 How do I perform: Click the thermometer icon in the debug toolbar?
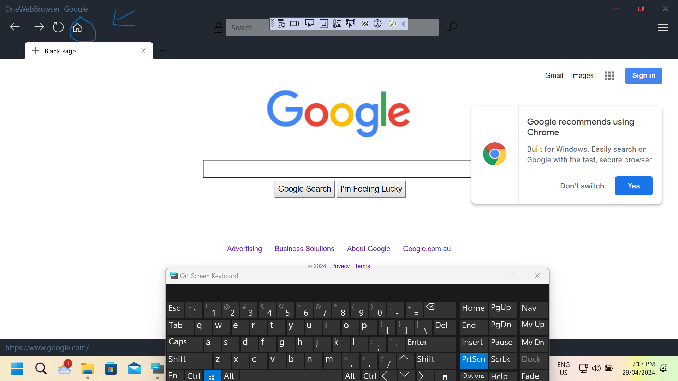coord(337,24)
